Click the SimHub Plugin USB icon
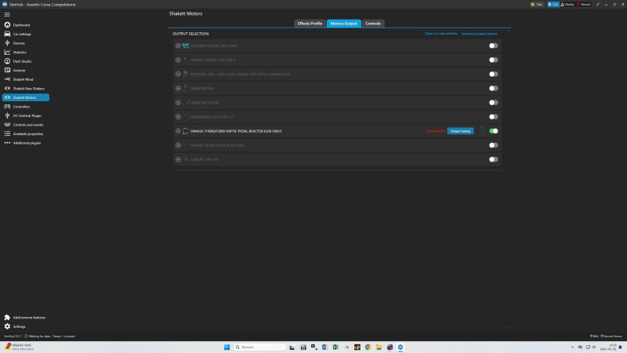This screenshot has width=627, height=353. coord(7,115)
